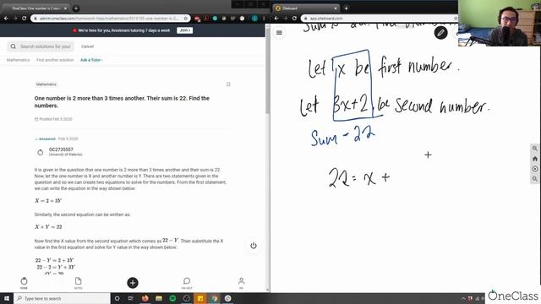The image size is (541, 304).
Task: Go back in the OneClass browser window
Action: pyautogui.click(x=6, y=19)
